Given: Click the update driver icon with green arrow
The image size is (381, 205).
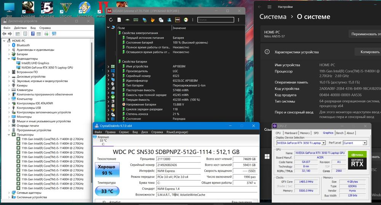Looking at the screenshot, I should (46, 34).
